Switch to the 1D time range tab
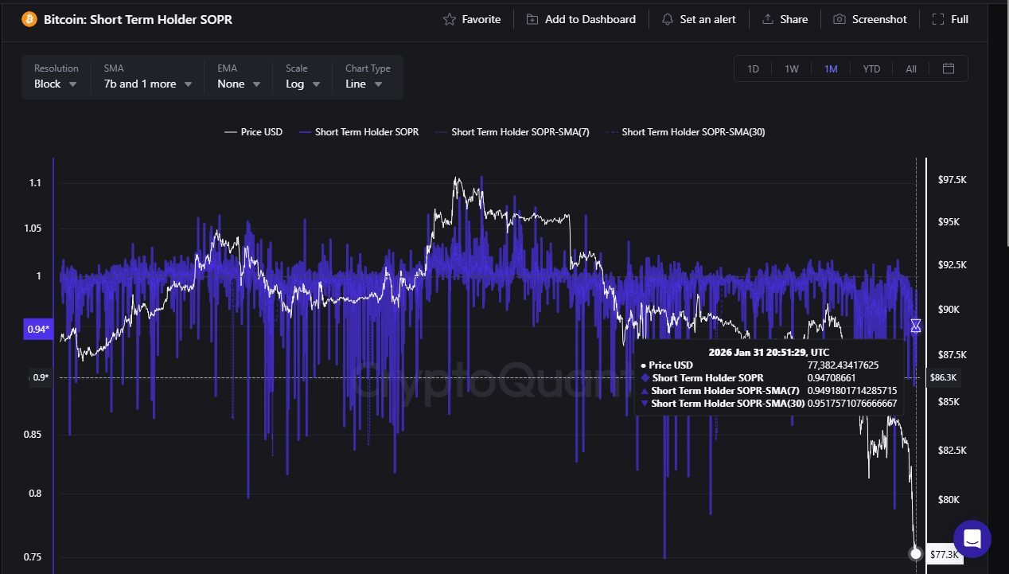 coord(753,68)
